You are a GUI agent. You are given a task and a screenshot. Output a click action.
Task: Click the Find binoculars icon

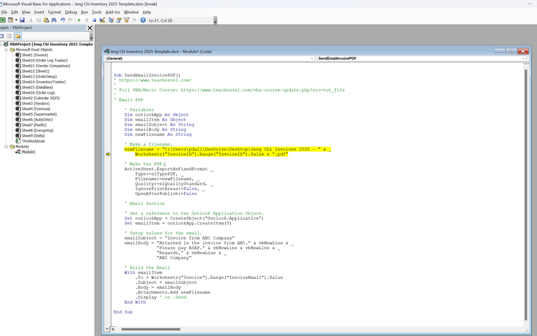pyautogui.click(x=54, y=20)
